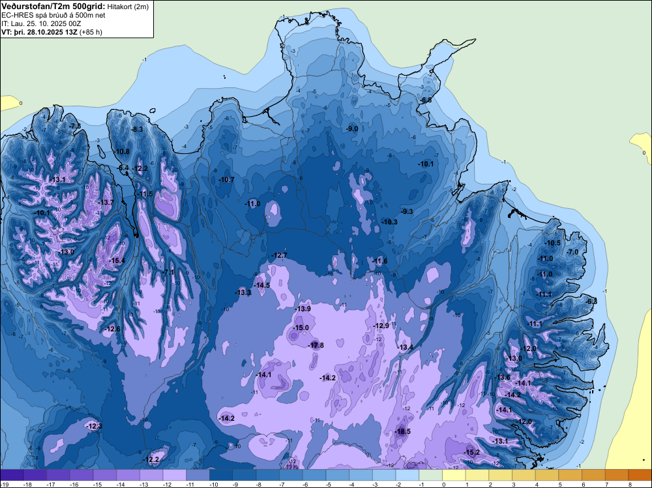Click the -7 blue legend swatch

click(291, 475)
